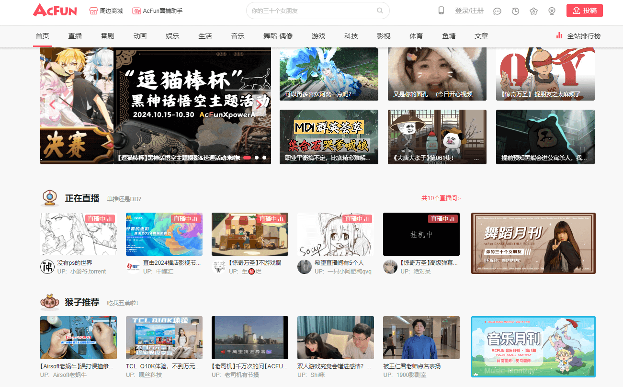Open 共10个直播间 live rooms link
Image resolution: width=623 pixels, height=387 pixels.
pos(441,198)
